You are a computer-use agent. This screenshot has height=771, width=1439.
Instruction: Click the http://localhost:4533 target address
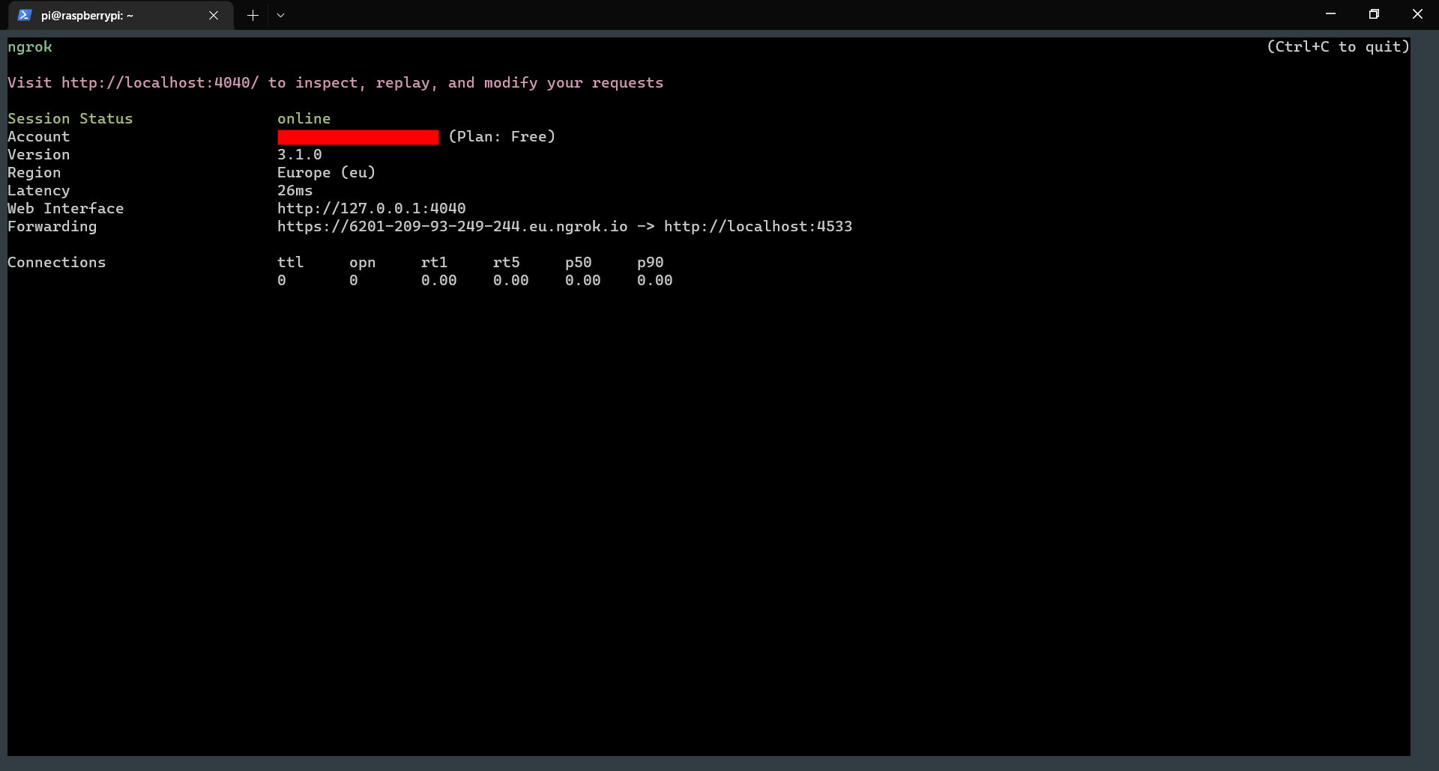click(757, 226)
